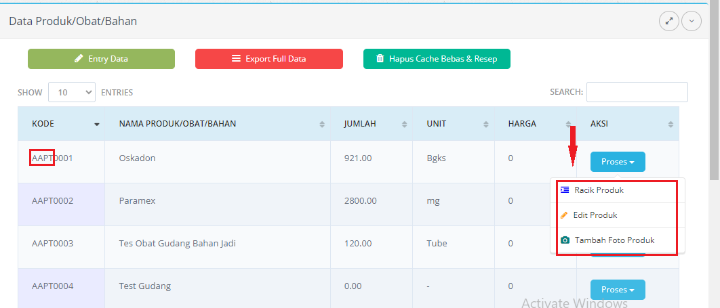720x308 pixels.
Task: Sort by the HARGA column sort icon
Action: 568,125
